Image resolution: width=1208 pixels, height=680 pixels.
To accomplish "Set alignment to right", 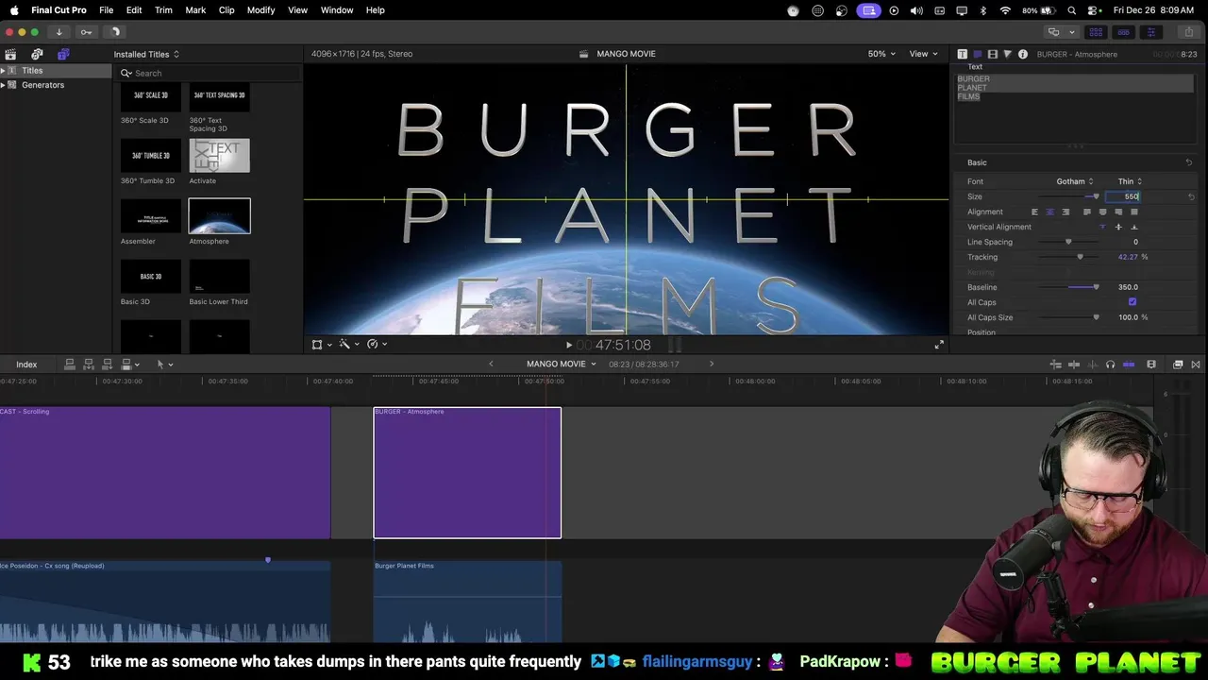I will [1065, 212].
